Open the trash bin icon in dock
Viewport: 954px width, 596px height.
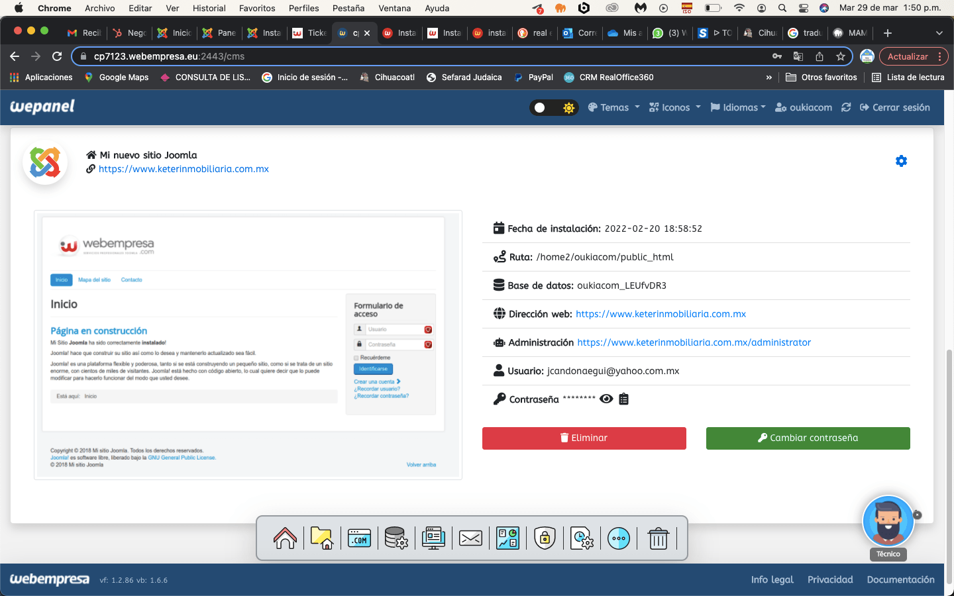click(x=658, y=538)
